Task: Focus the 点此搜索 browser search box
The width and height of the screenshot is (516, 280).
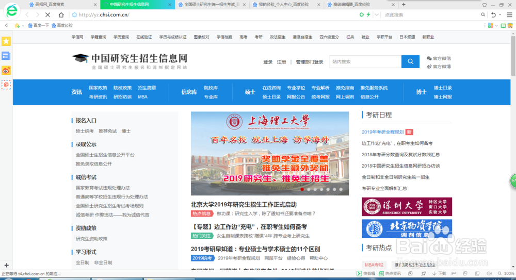Action: pyautogui.click(x=431, y=15)
